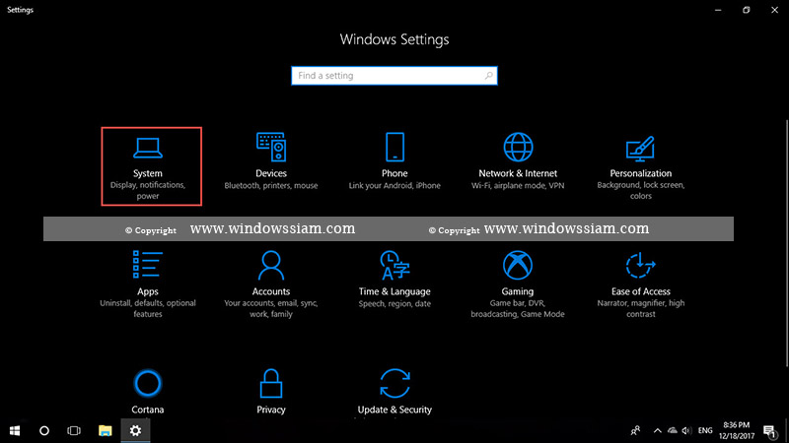Click 'Game bar, DVR, broadcasting' description
The height and width of the screenshot is (443, 789).
tap(517, 308)
